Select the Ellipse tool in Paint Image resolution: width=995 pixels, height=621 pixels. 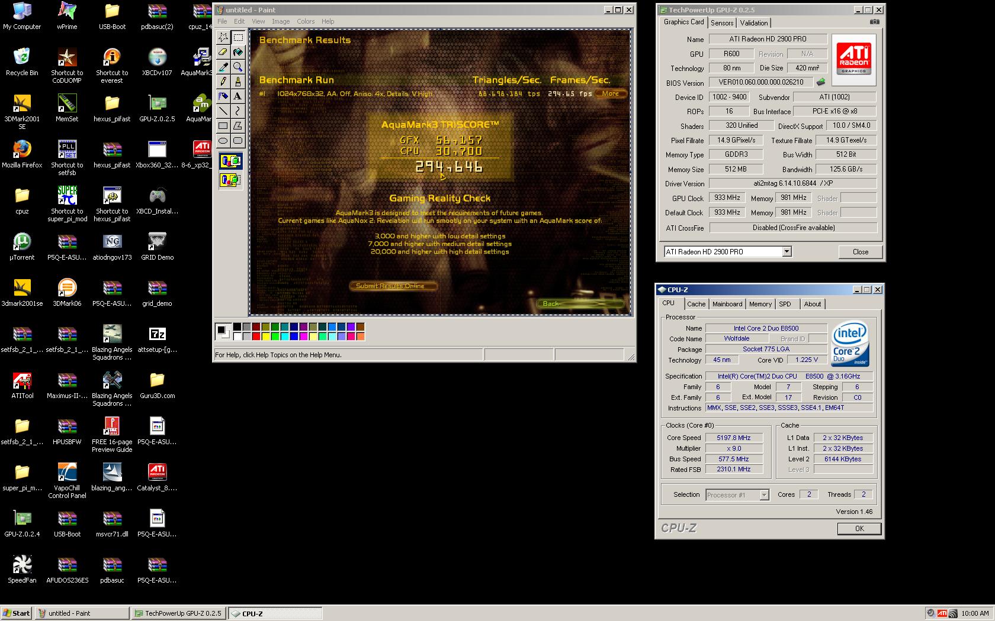223,140
